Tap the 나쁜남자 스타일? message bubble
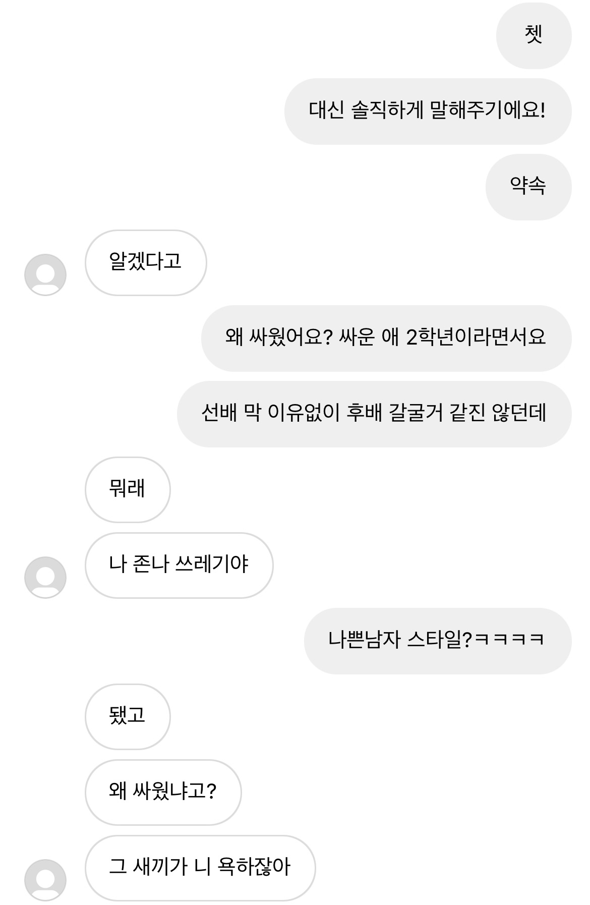Image resolution: width=590 pixels, height=905 pixels. click(437, 641)
